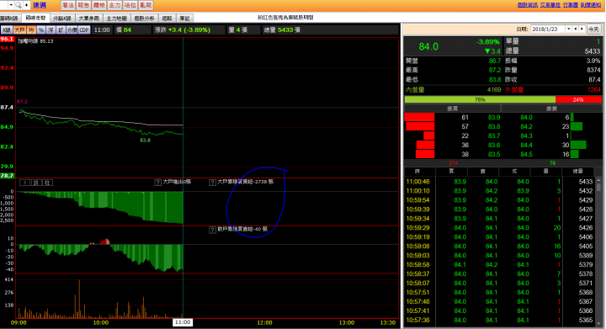Go to previous date arrow
The height and width of the screenshot is (329, 606).
point(576,29)
